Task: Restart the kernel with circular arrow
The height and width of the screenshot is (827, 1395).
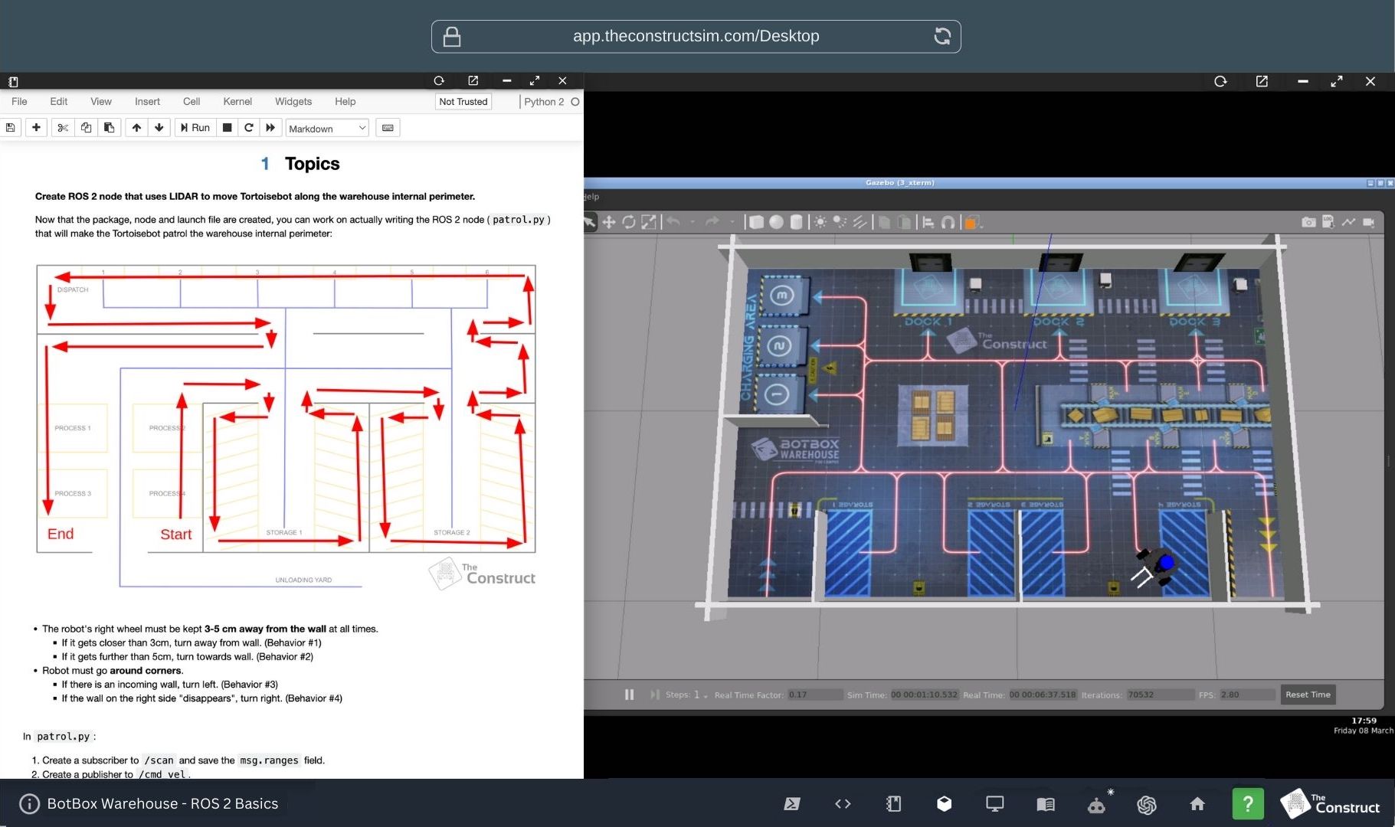Action: click(x=248, y=128)
